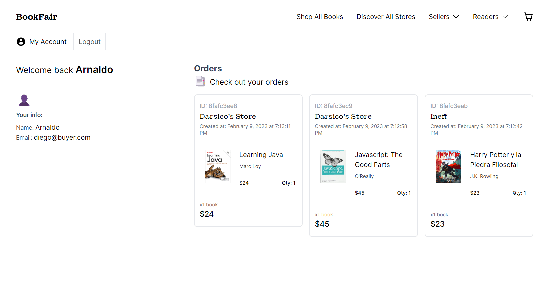The height and width of the screenshot is (305, 548).
Task: Open Discover All Stores page
Action: click(385, 17)
